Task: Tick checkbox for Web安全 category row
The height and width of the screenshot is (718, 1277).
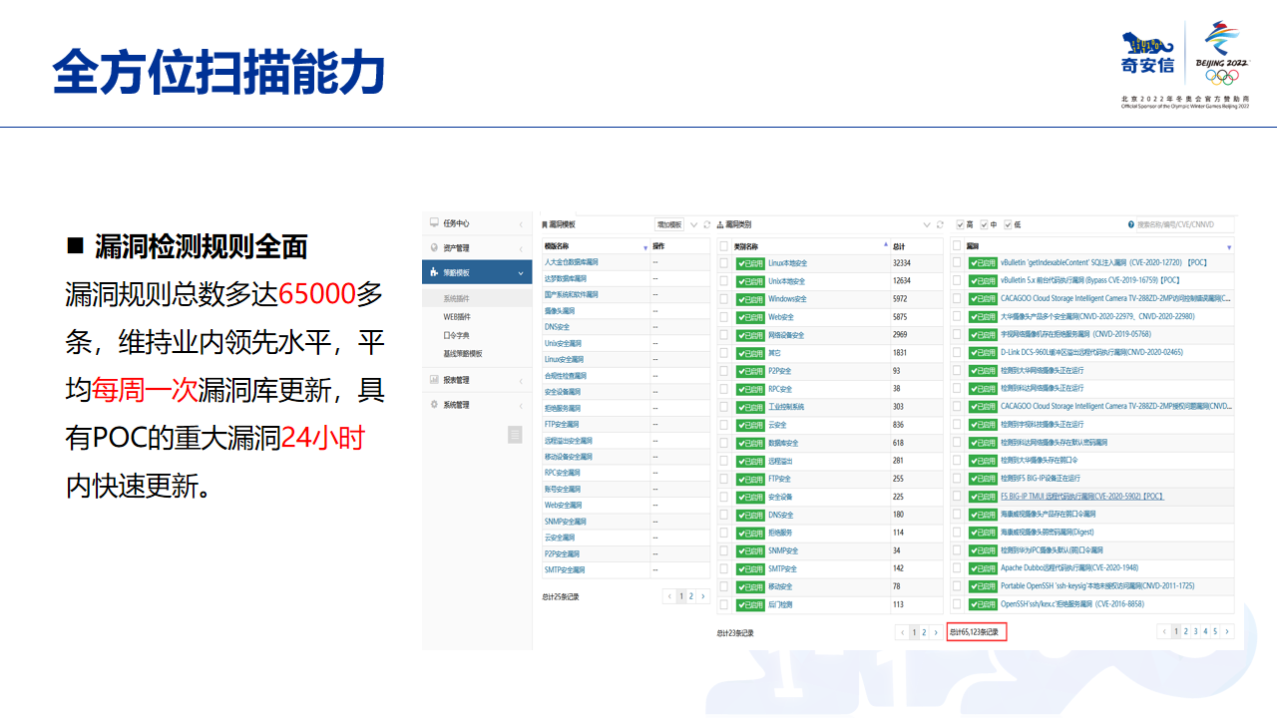Action: click(x=724, y=317)
